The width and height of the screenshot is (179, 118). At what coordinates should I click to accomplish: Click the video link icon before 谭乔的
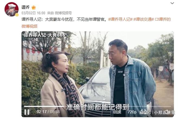click(156, 19)
